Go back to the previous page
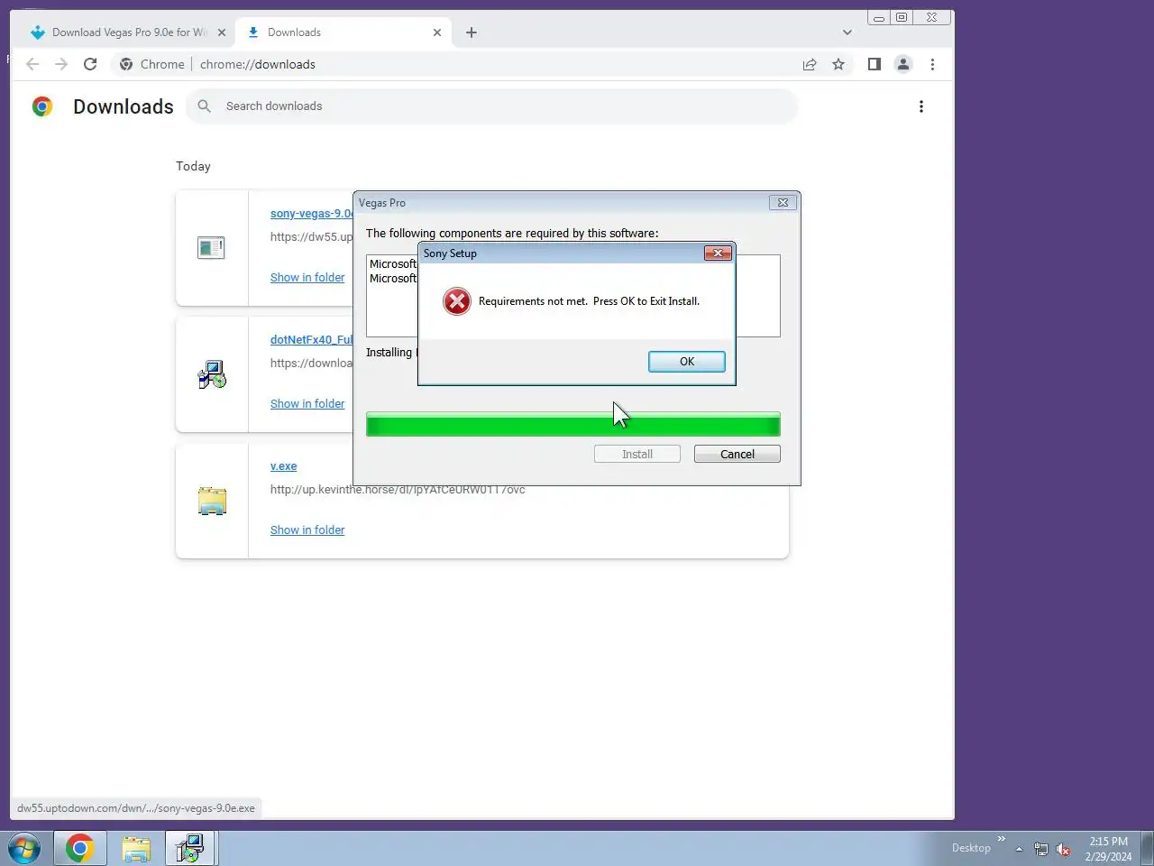The height and width of the screenshot is (866, 1154). (x=32, y=64)
